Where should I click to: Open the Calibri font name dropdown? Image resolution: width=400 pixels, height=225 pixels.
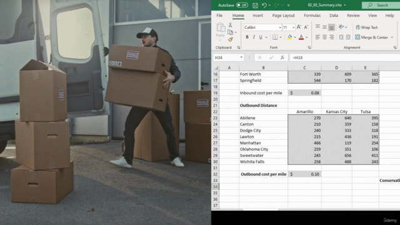(x=280, y=27)
